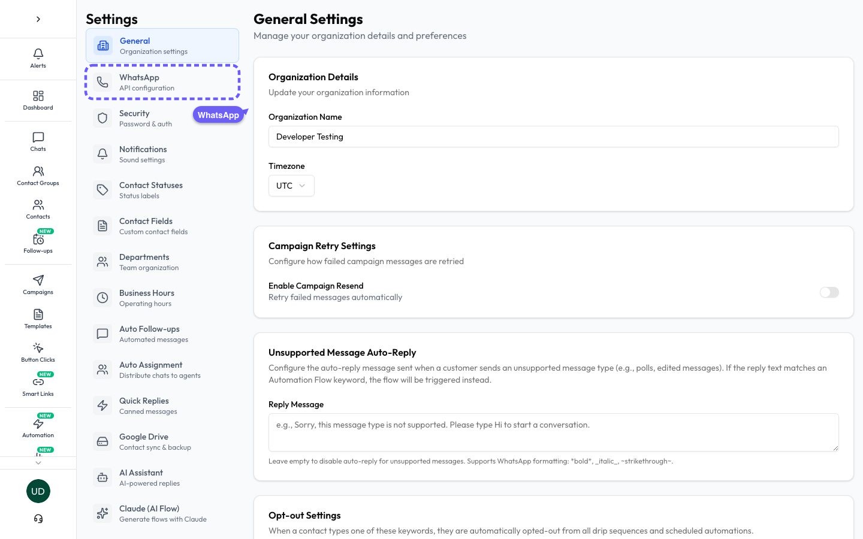Click the Reply Message text area
Viewport: 863px width, 539px height.
[554, 432]
